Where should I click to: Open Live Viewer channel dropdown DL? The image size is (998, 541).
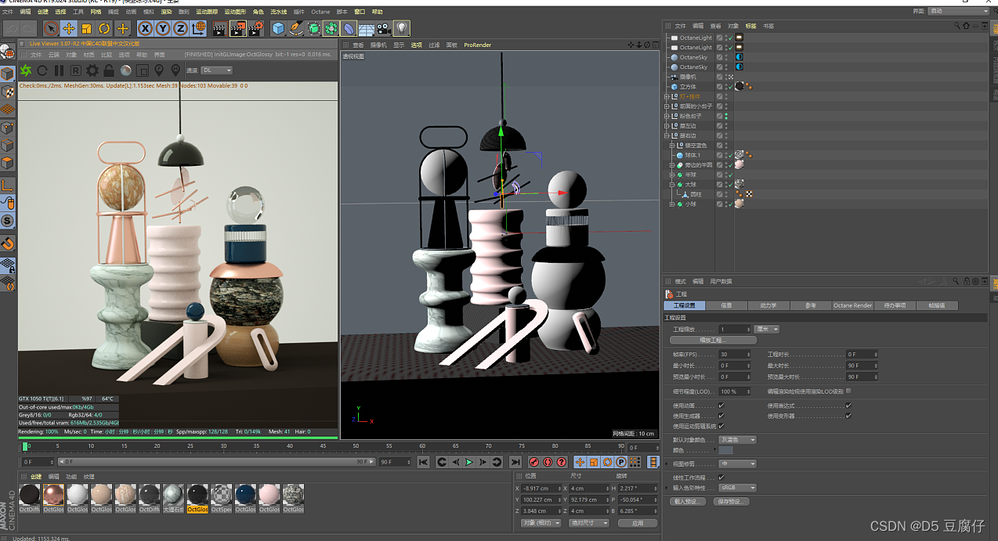[x=217, y=70]
